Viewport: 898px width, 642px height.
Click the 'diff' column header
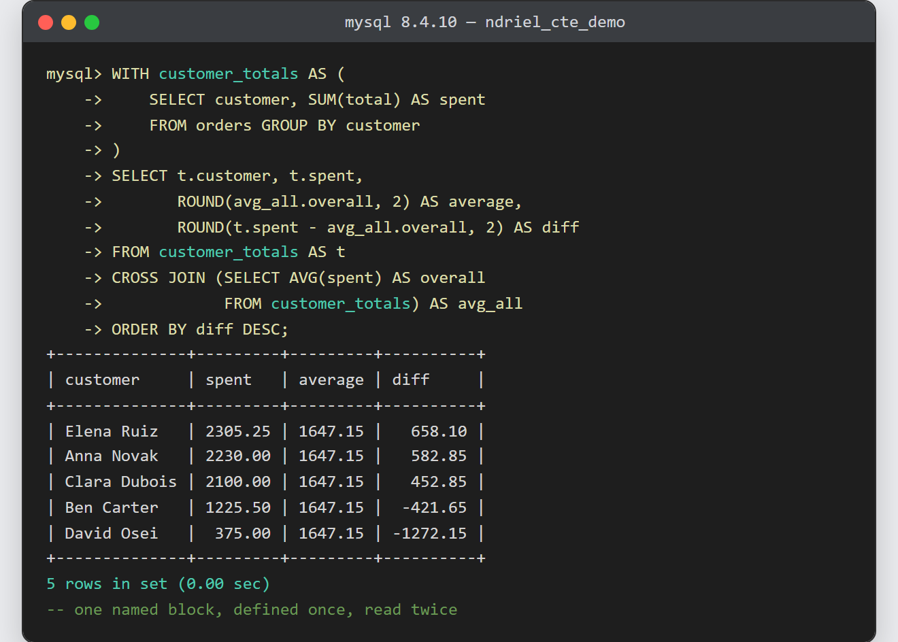(x=411, y=379)
